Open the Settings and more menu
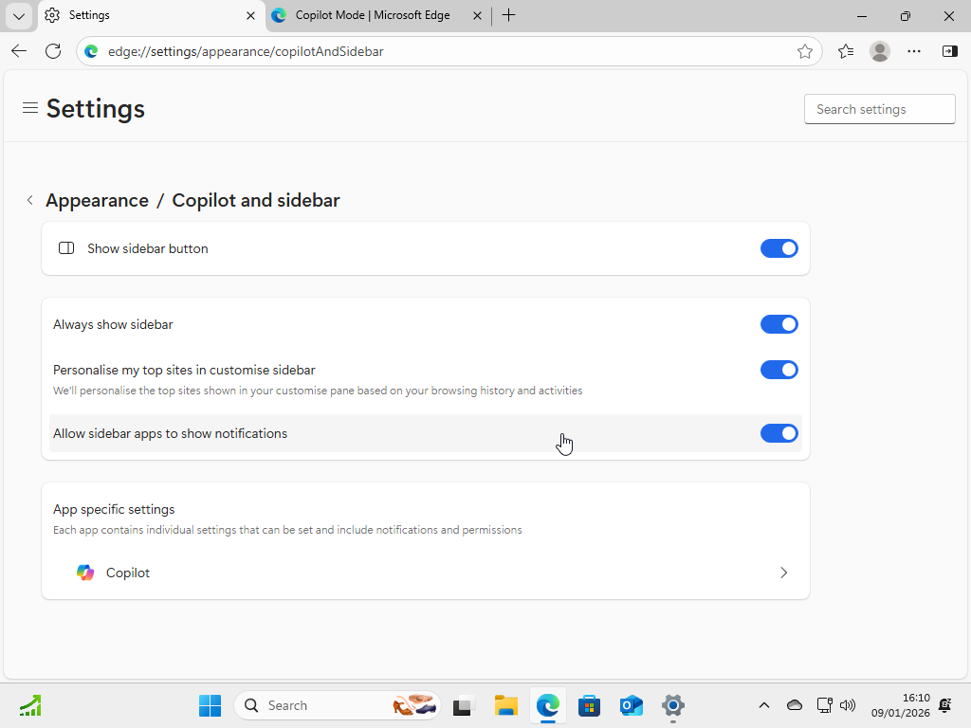This screenshot has height=728, width=971. coord(913,51)
